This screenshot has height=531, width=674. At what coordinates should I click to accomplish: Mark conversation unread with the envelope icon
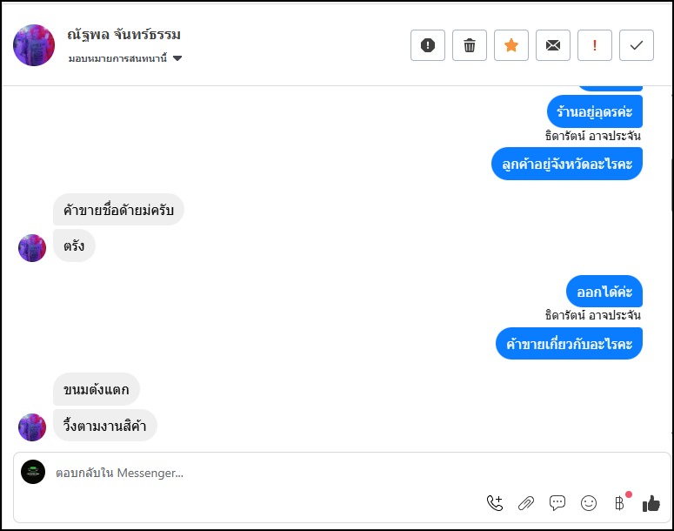553,45
